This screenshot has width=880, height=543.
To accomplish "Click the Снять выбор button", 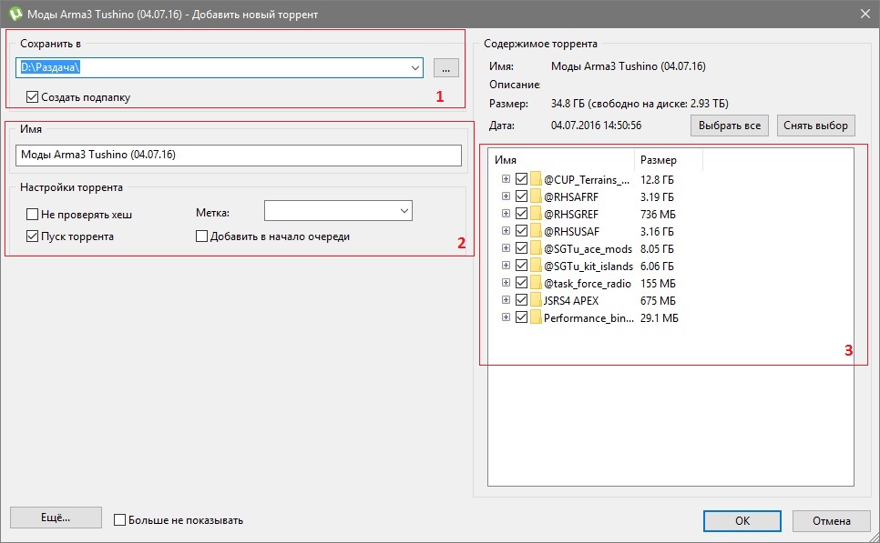I will (x=815, y=126).
